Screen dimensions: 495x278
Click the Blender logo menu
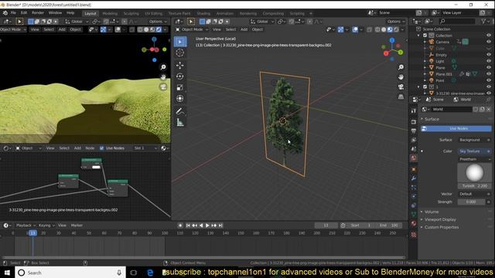click(x=5, y=13)
